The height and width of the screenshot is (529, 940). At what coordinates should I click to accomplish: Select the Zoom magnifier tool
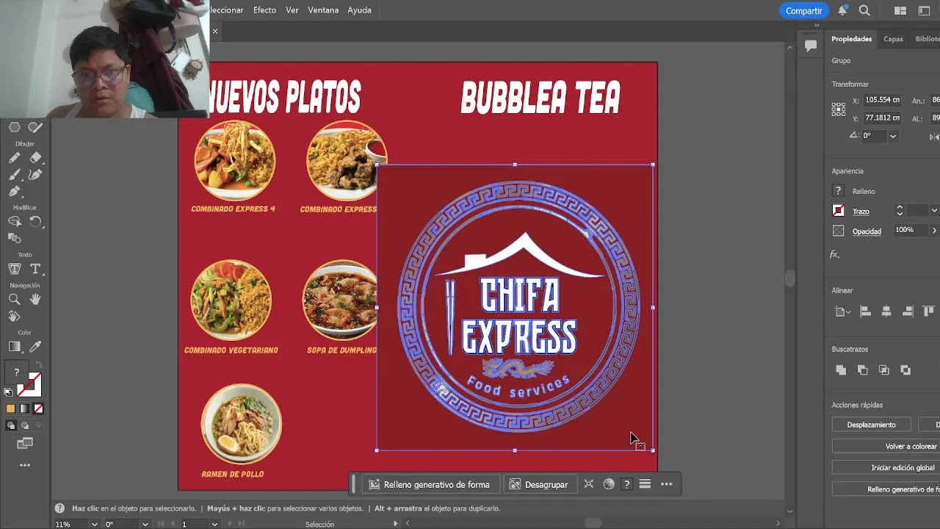click(x=14, y=300)
